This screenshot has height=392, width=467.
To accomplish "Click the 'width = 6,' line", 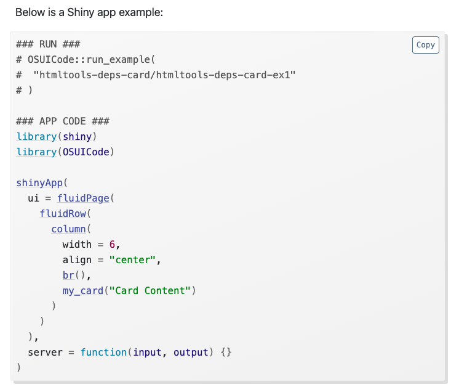I will pos(91,245).
